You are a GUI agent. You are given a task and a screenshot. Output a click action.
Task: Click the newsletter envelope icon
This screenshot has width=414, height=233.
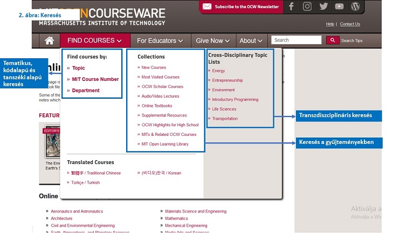(x=207, y=6)
